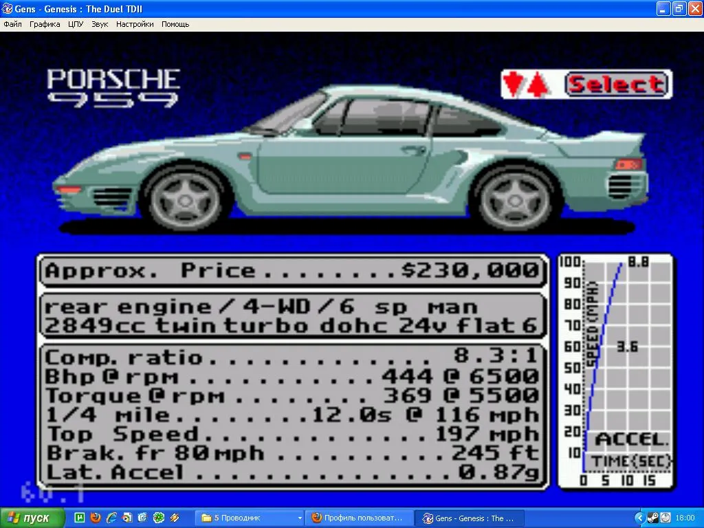Open the 5 Проводник taskbar group
This screenshot has width=704, height=528.
[250, 518]
